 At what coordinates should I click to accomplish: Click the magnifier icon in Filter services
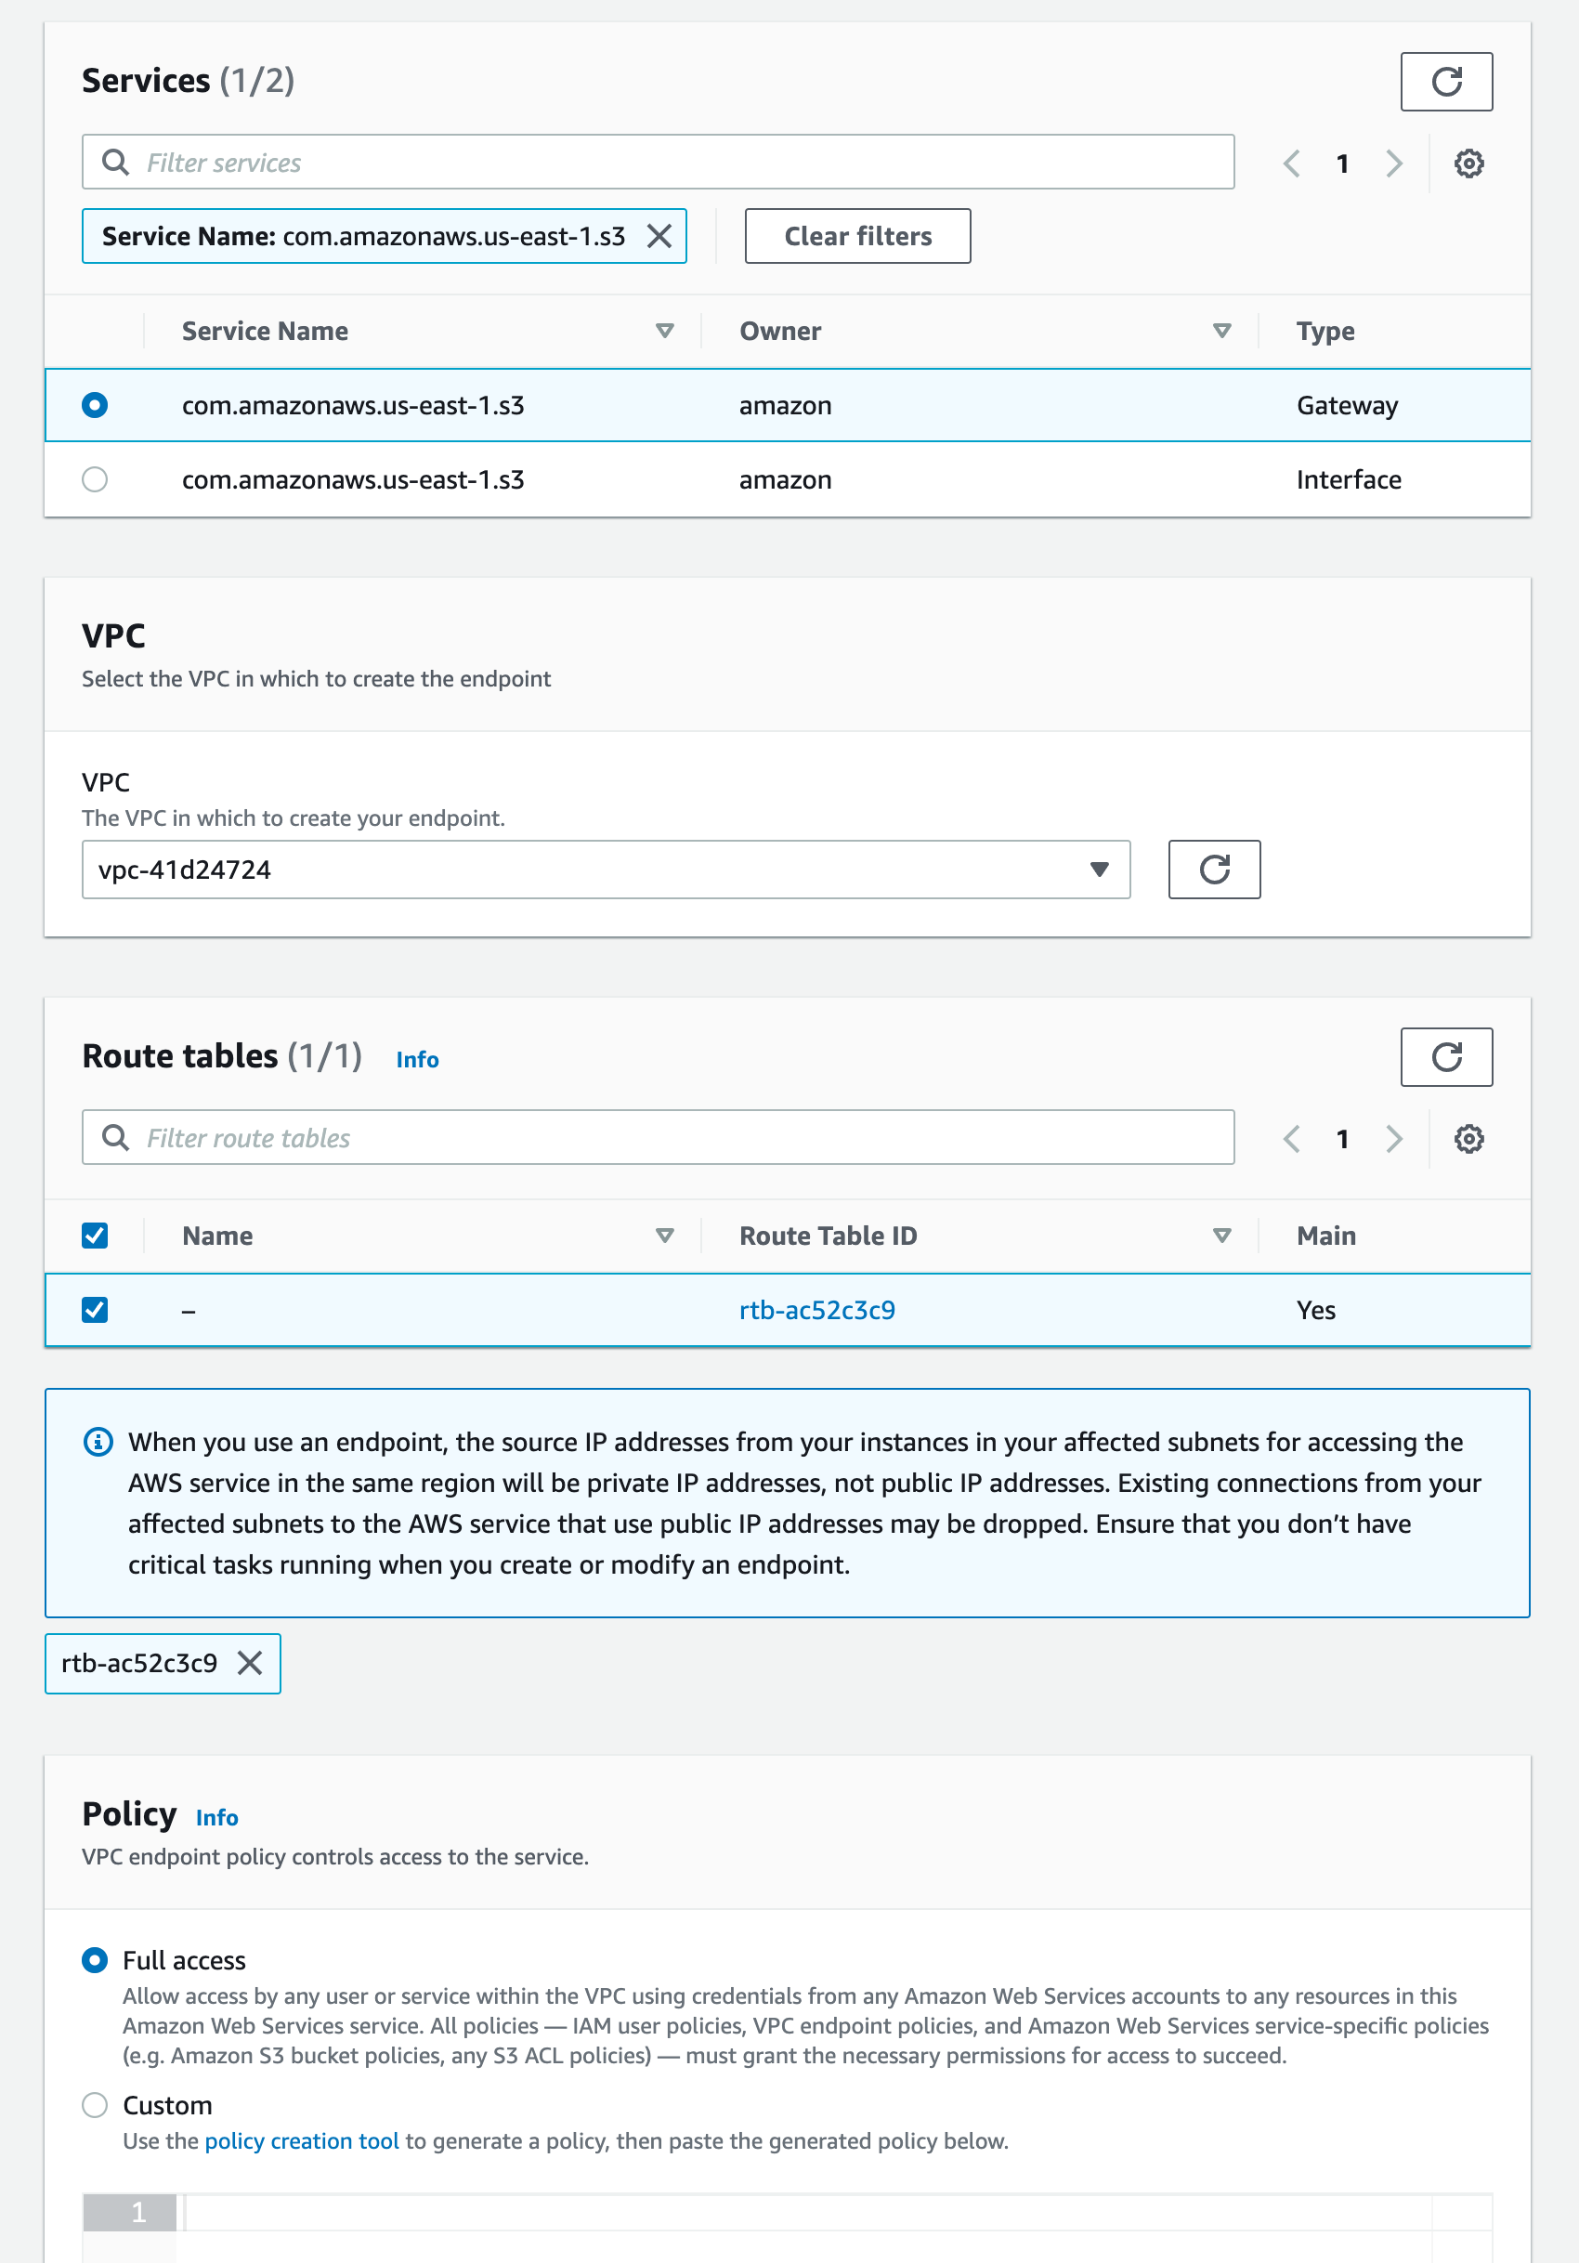(115, 161)
